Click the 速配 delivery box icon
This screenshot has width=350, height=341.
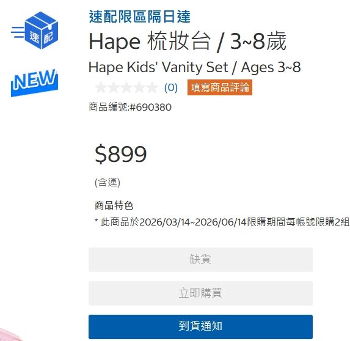click(35, 31)
